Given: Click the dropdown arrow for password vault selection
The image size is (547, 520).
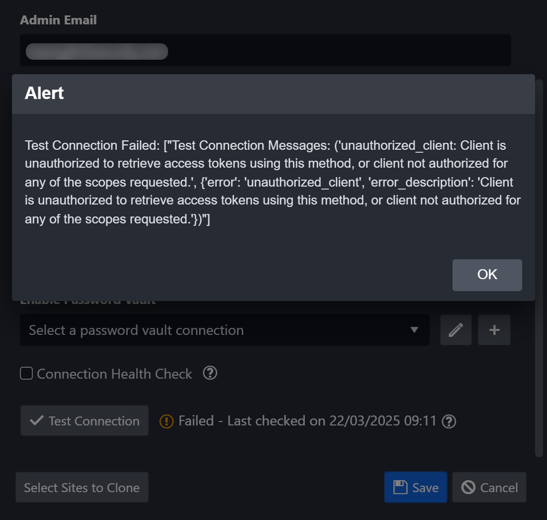Looking at the screenshot, I should (x=414, y=330).
